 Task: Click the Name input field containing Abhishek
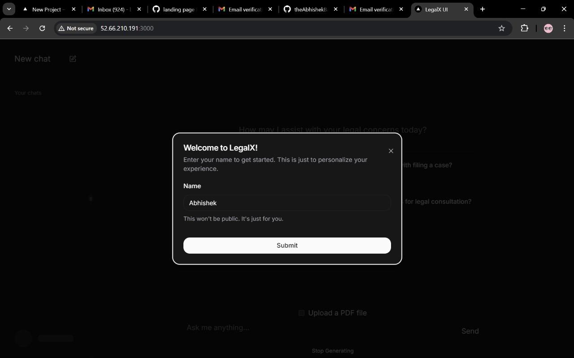[287, 203]
